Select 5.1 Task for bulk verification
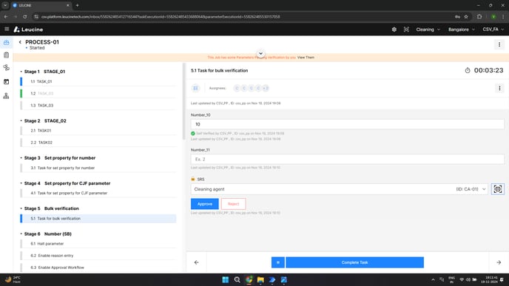This screenshot has height=286, width=509. point(98,219)
